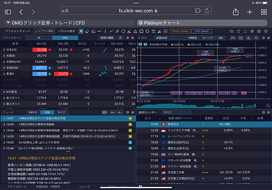Select the horizontal line drawing tool
Screen dimensions: 272x190
(99, 31)
